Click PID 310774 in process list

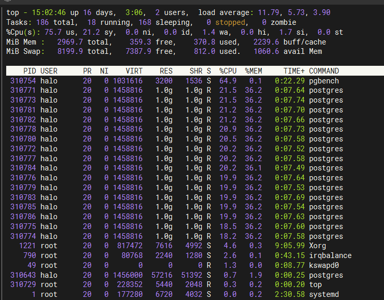tap(23, 236)
